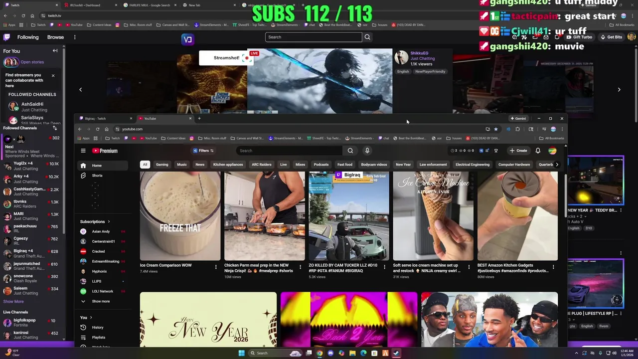
Task: Open options for Ice Cream Comparison video
Action: click(216, 267)
